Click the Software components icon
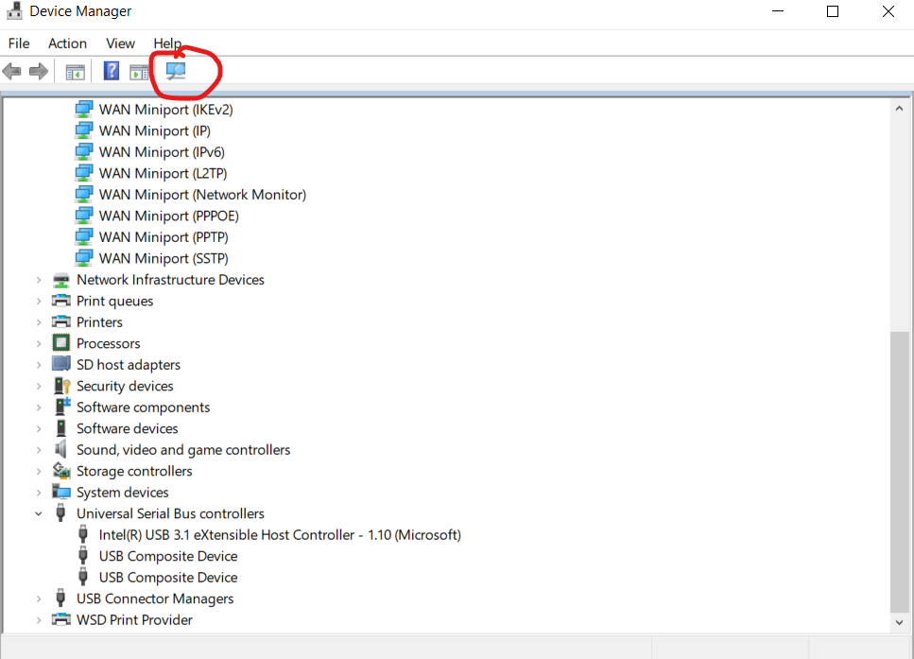Image resolution: width=914 pixels, height=659 pixels. 61,407
